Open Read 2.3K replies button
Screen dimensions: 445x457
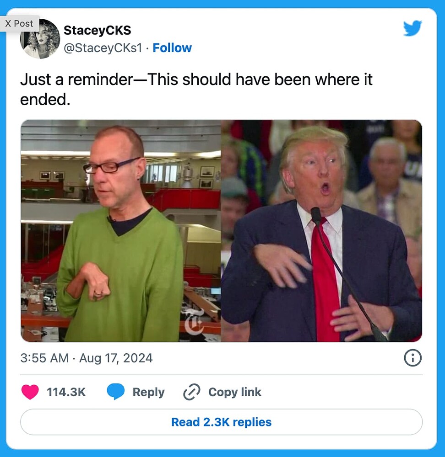pos(221,422)
